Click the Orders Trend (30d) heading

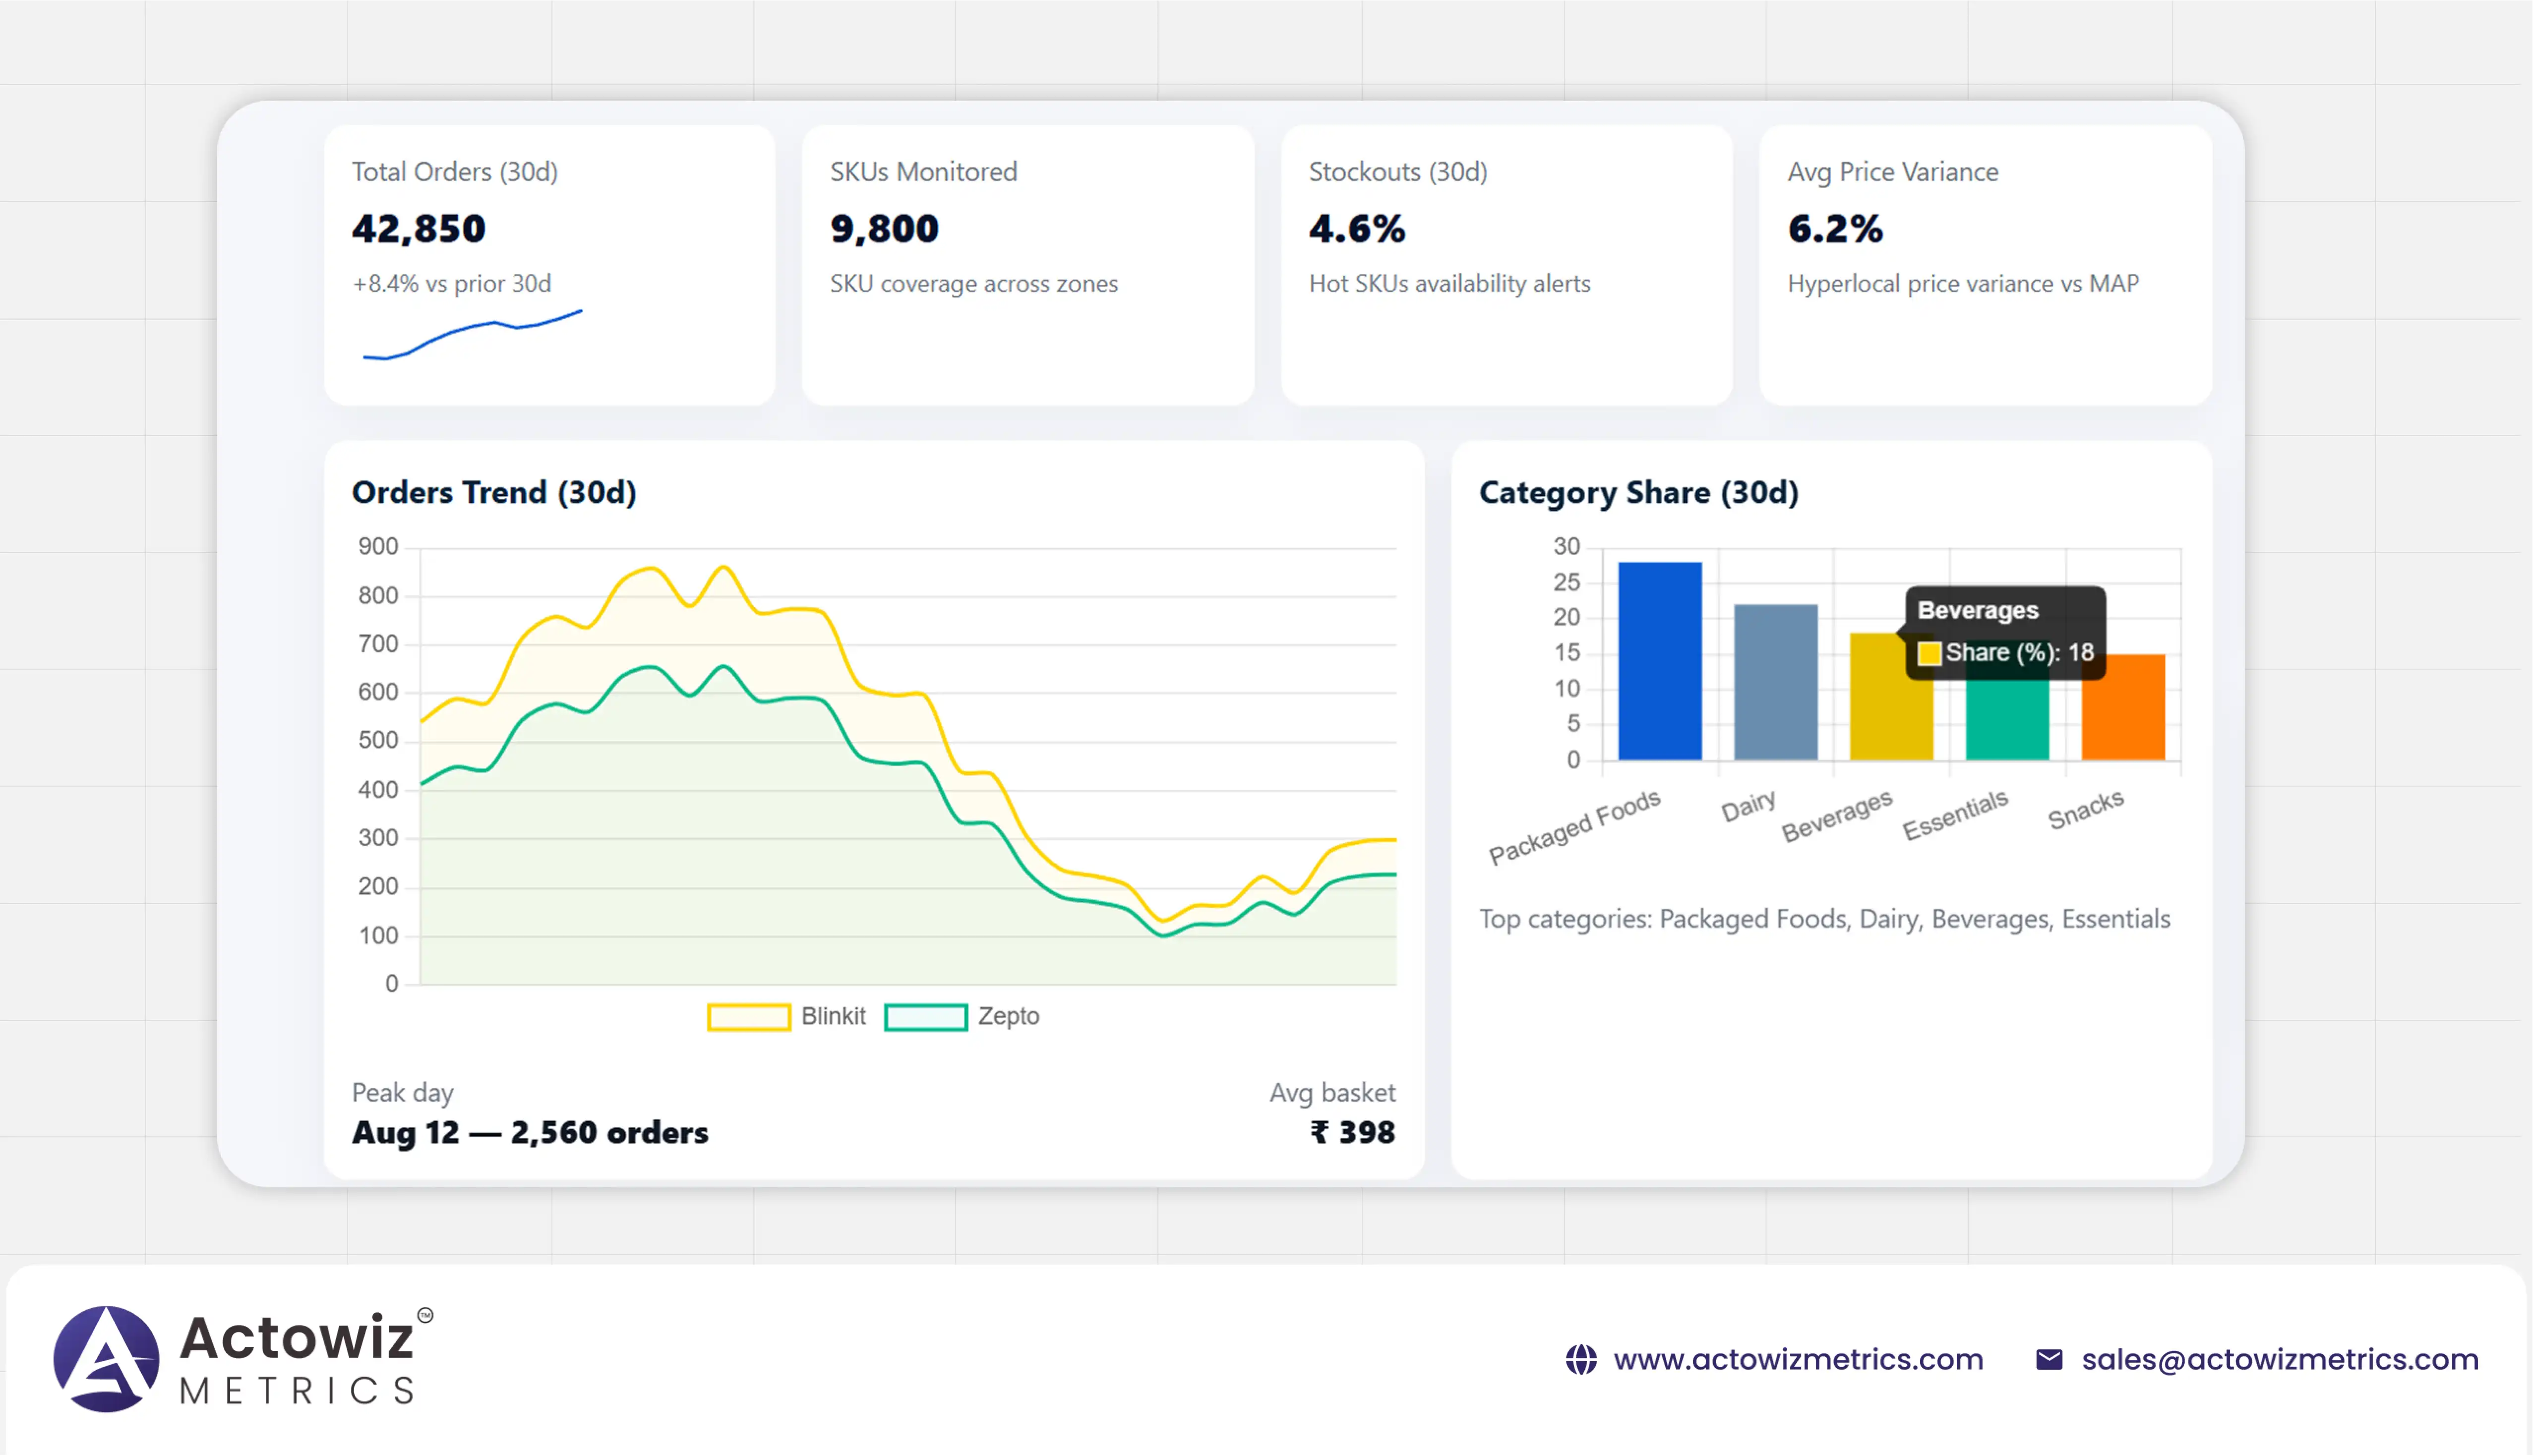pos(494,492)
